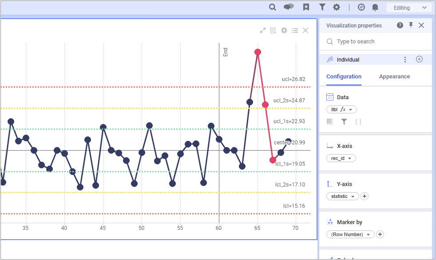Screen dimensions: 436x260
Task: Click the lcl_2s=17.10 limit label
Action: (290, 185)
